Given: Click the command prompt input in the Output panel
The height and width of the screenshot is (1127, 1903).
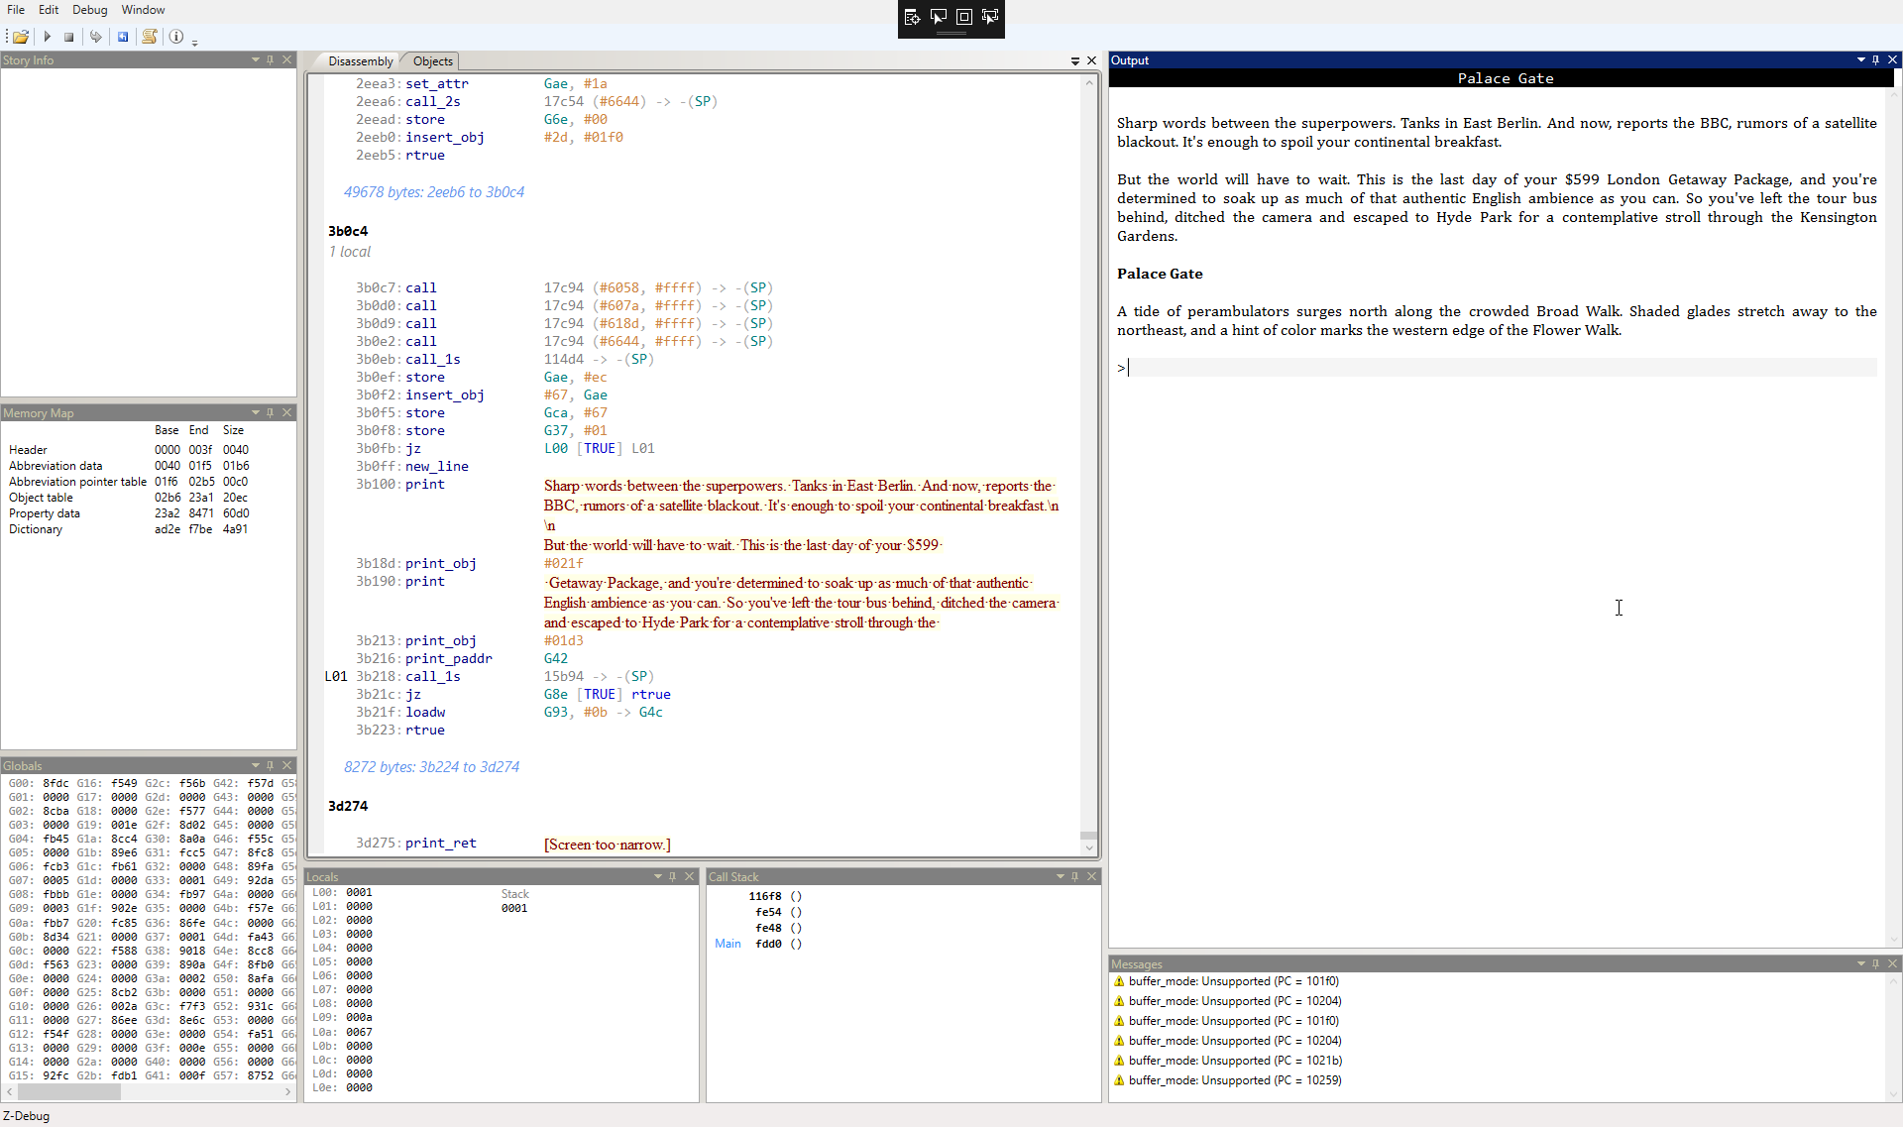Looking at the screenshot, I should tap(1288, 367).
